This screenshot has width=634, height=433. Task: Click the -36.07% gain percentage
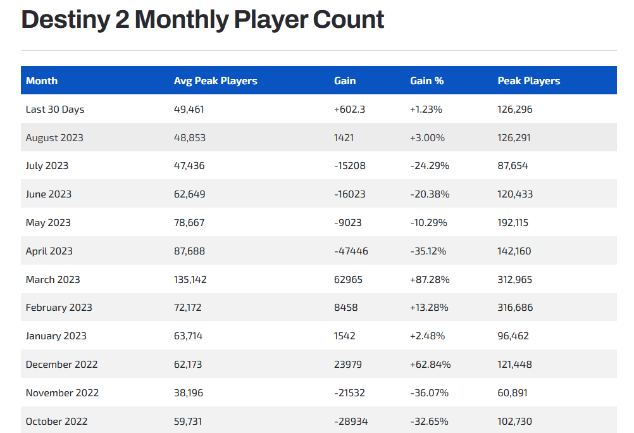click(x=429, y=392)
